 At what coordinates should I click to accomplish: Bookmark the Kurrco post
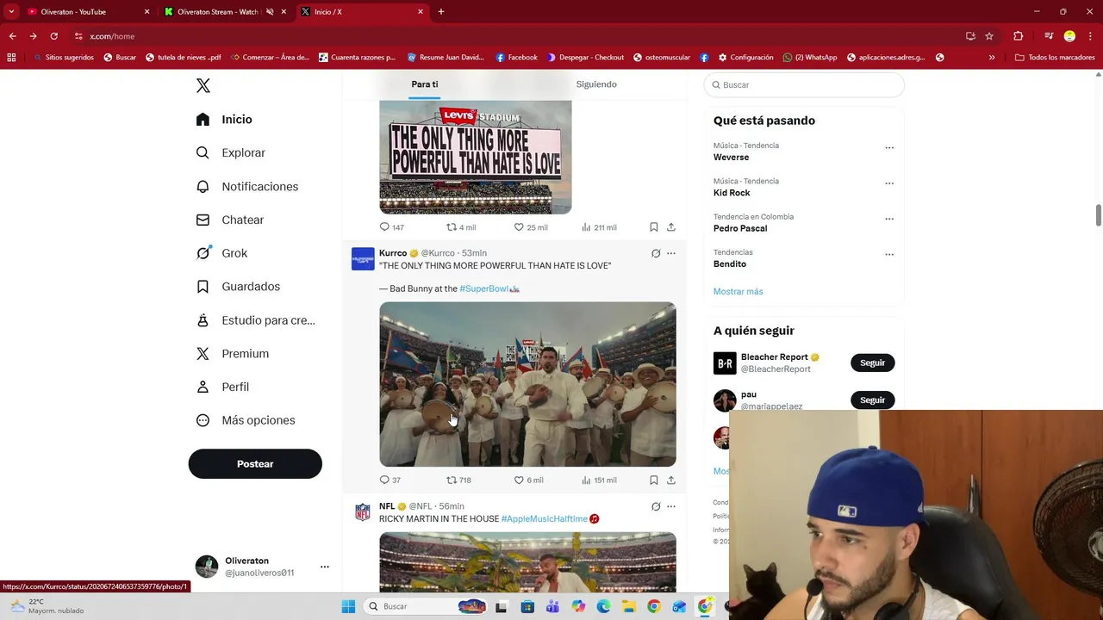point(654,480)
